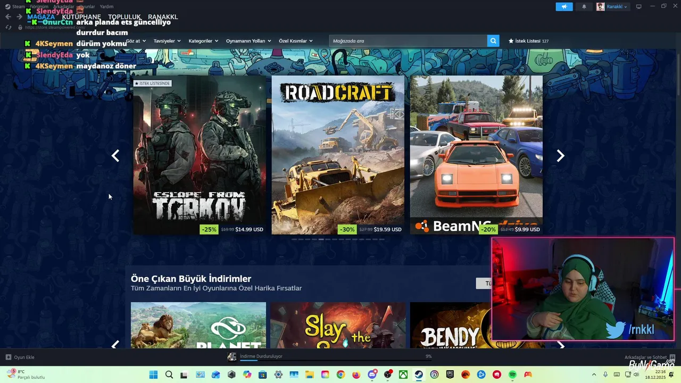This screenshot has width=681, height=383.
Task: Open Xbox app from taskbar
Action: (403, 374)
